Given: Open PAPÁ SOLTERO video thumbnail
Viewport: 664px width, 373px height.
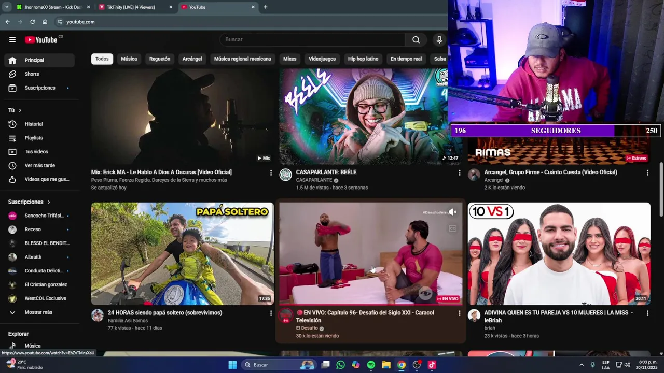Looking at the screenshot, I should 183,253.
